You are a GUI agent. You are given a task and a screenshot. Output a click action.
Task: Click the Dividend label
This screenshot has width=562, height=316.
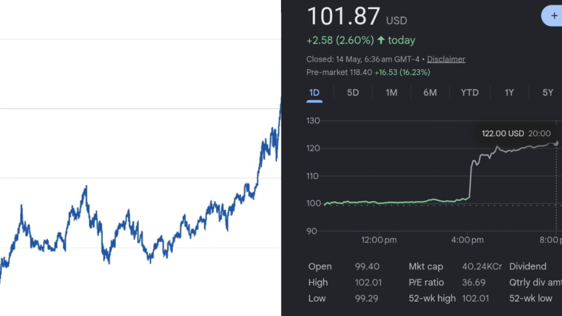click(x=527, y=267)
